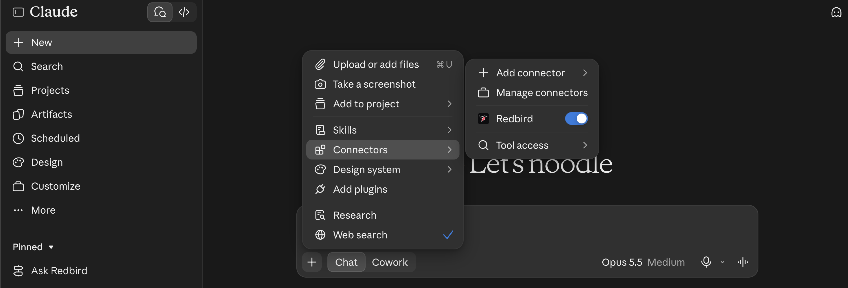Expand the Add to project submenu

(x=383, y=104)
